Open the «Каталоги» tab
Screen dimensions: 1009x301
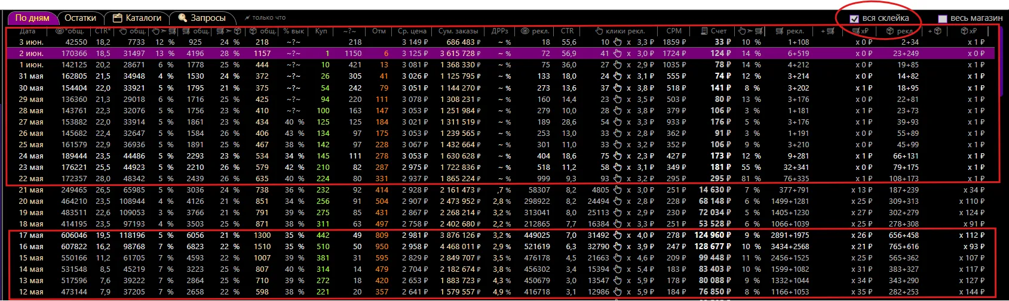click(137, 18)
